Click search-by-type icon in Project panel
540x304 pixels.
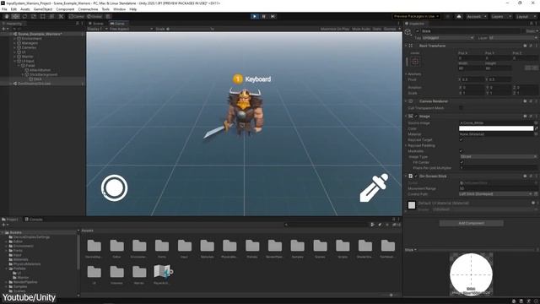click(373, 225)
